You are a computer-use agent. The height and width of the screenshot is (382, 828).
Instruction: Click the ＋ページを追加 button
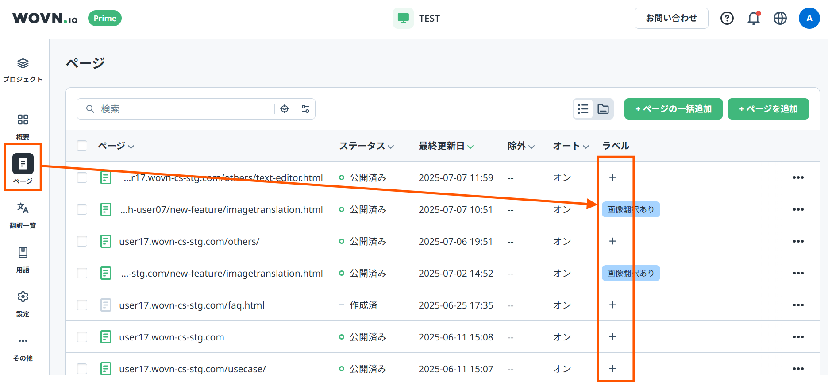click(768, 109)
